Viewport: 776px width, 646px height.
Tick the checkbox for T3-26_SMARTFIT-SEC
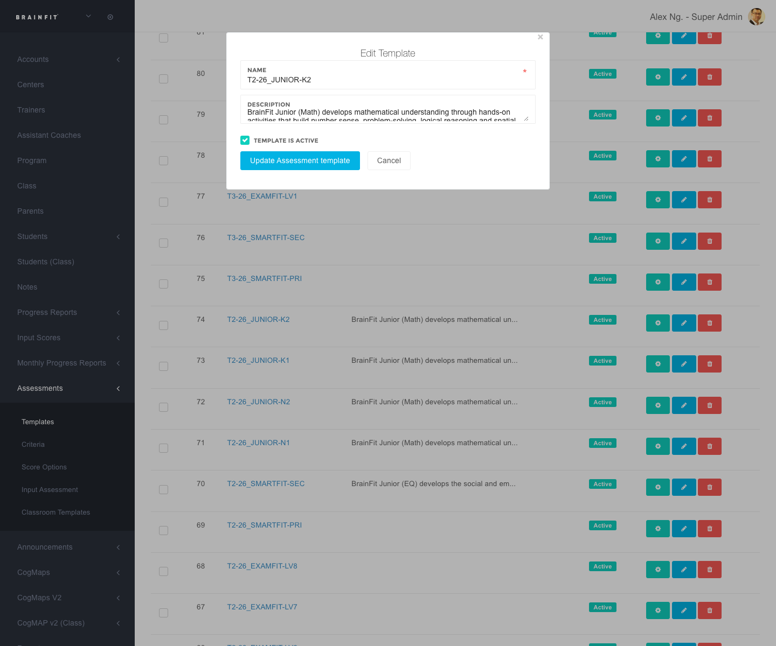point(164,243)
